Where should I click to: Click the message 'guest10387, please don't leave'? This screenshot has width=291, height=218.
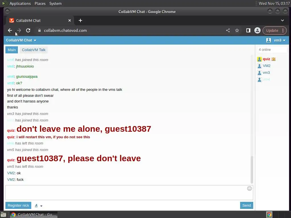79,158
